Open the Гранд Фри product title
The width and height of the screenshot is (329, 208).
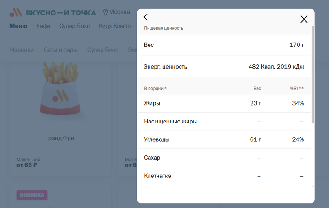point(60,139)
